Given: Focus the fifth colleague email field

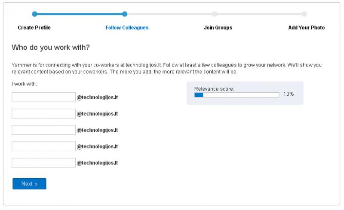Looking at the screenshot, I should (44, 163).
